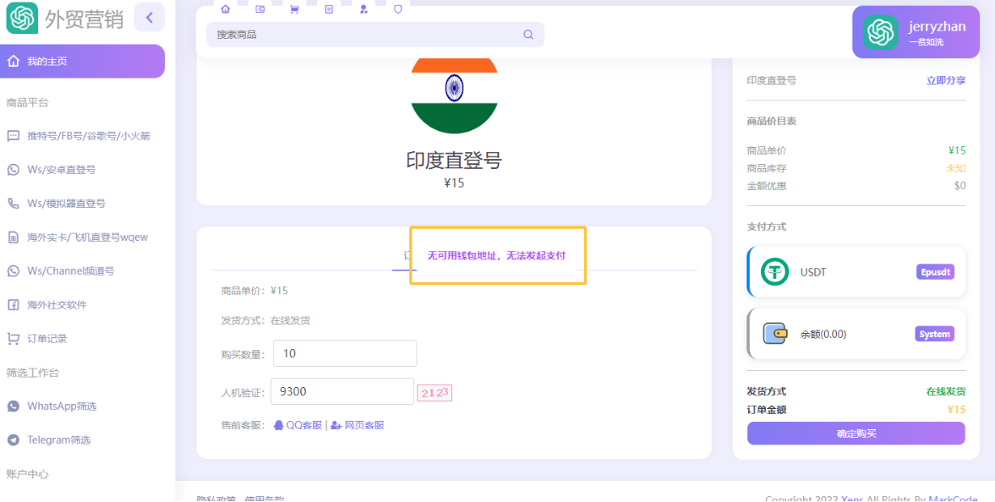
Task: Click the Epusdt badge
Action: pyautogui.click(x=935, y=271)
